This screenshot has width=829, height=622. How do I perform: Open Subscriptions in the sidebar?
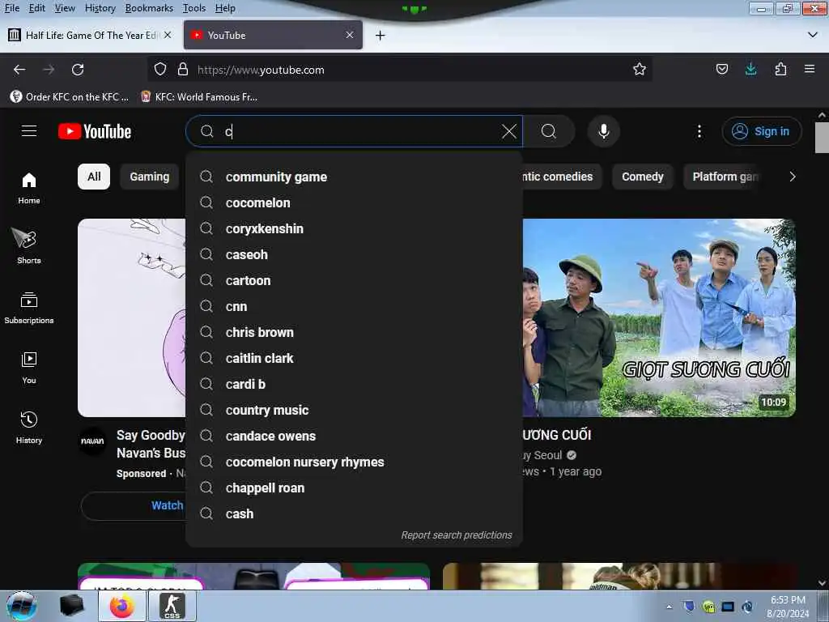coord(29,308)
